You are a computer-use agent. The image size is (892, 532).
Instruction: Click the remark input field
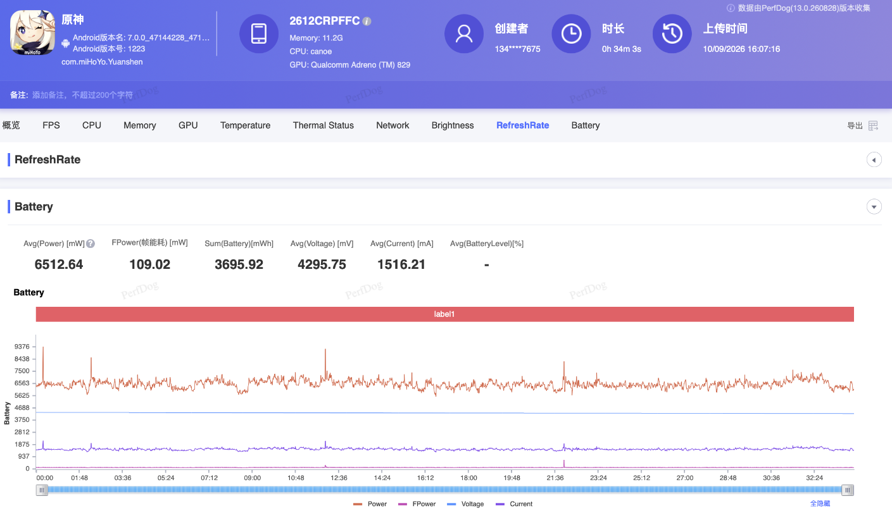pos(83,95)
